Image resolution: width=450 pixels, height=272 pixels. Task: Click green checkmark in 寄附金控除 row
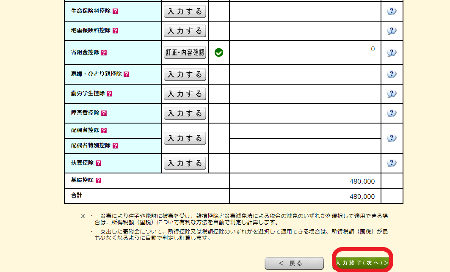point(219,52)
